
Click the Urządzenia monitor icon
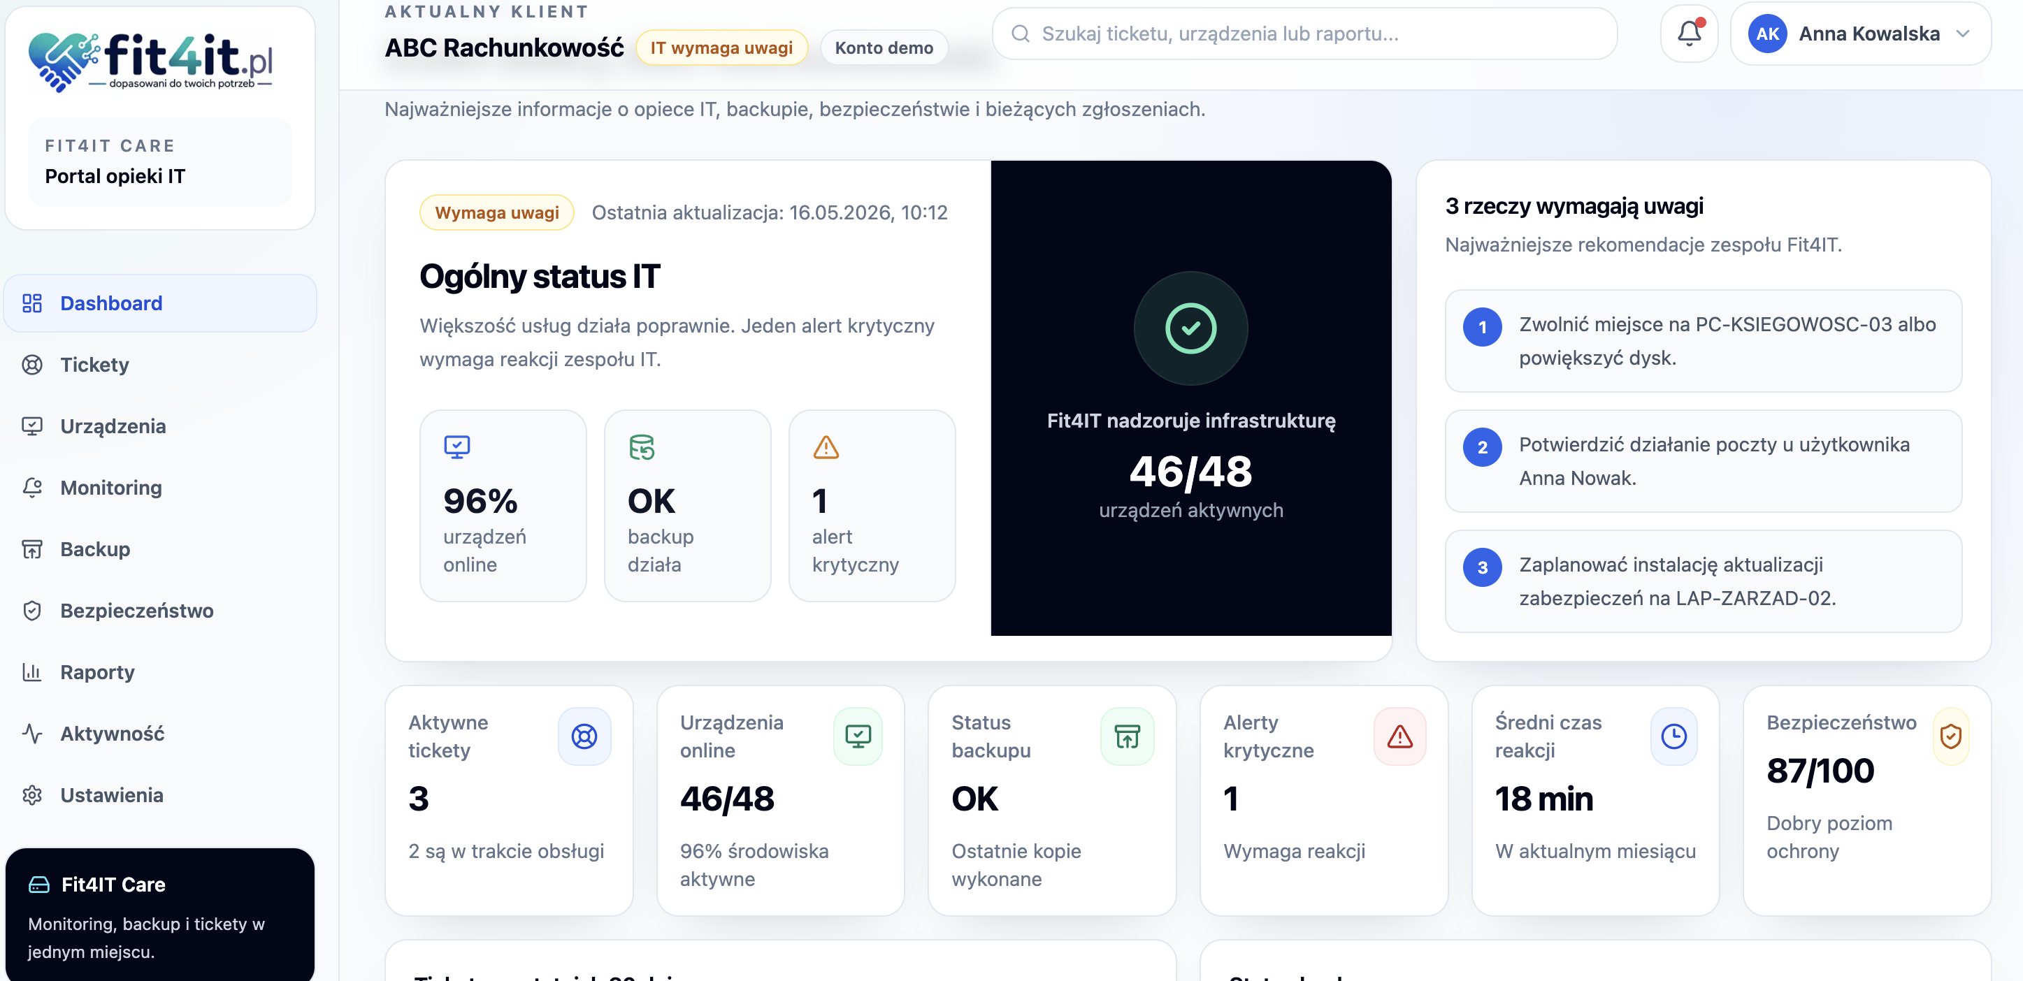pos(32,426)
